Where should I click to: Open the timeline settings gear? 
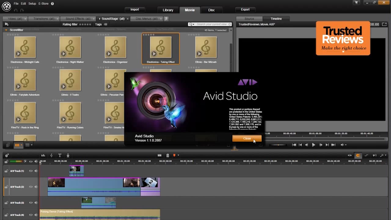[x=7, y=156]
